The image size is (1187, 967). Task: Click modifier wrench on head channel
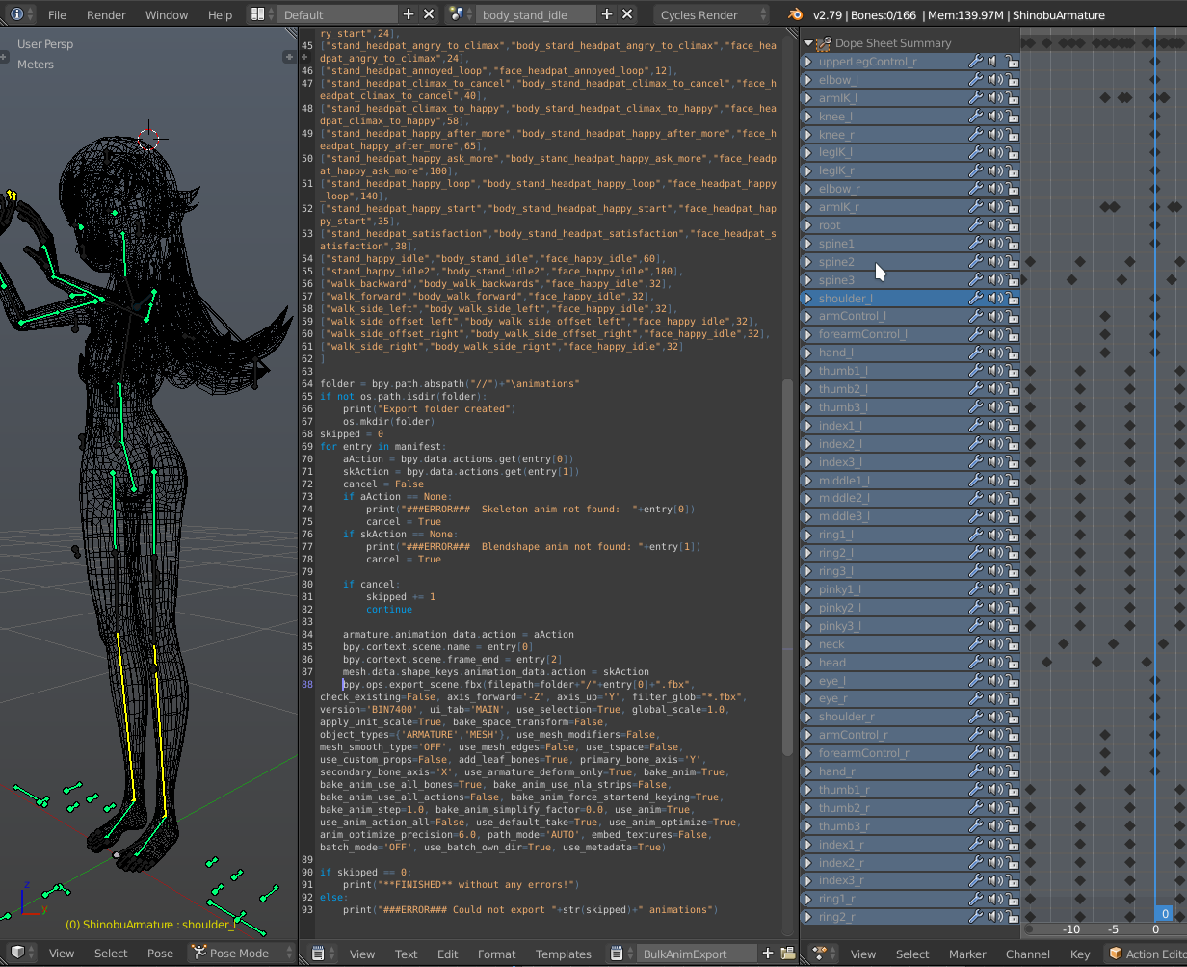click(x=975, y=663)
